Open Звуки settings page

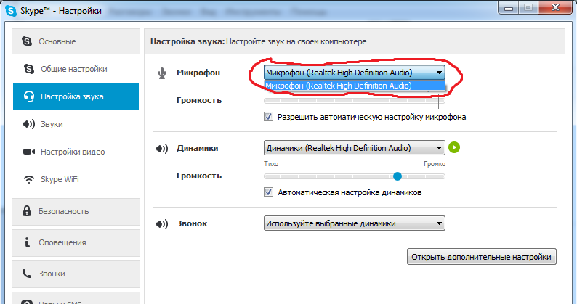click(x=76, y=124)
